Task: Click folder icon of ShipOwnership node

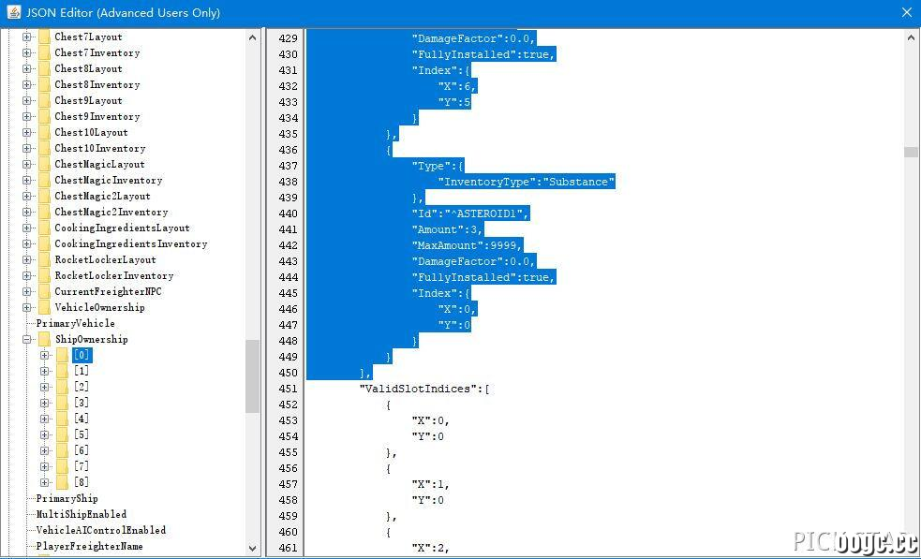Action: (44, 339)
